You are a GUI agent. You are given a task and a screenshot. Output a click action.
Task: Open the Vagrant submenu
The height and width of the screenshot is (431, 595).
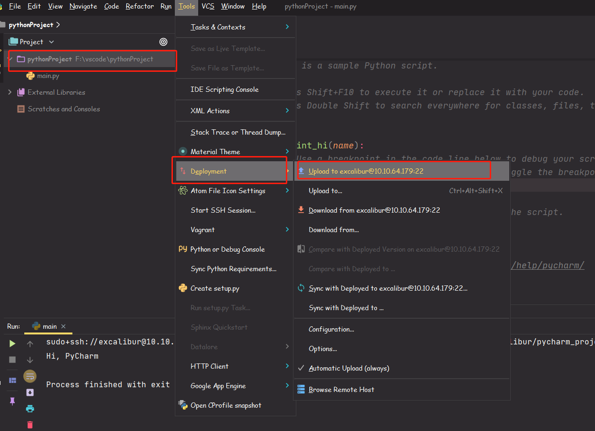[235, 230]
